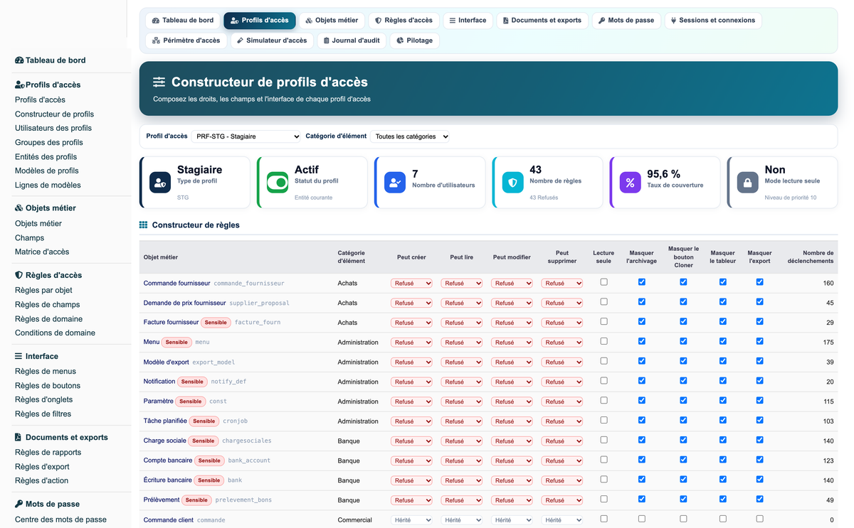The width and height of the screenshot is (854, 528).
Task: Check Lecture seule for Tâche planifiée
Action: 604,420
